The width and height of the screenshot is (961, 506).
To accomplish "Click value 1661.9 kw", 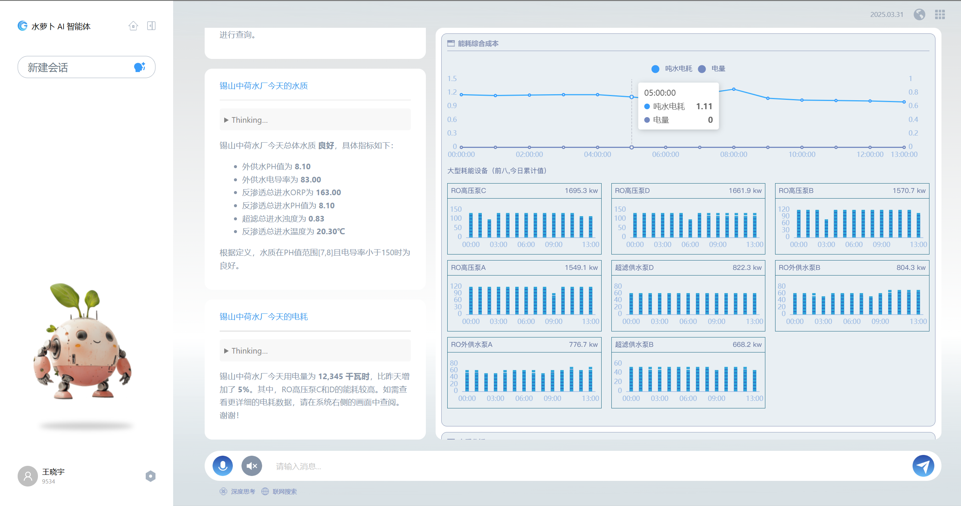I will click(745, 191).
